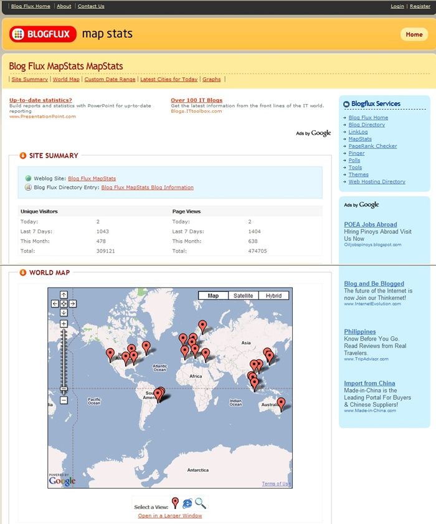Viewport: 436px width, 524px height.
Task: Click the Register link
Action: point(420,6)
